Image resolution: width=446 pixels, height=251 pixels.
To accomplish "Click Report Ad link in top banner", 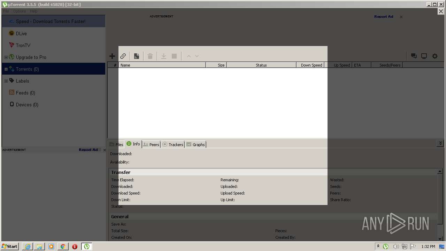I will point(384,16).
